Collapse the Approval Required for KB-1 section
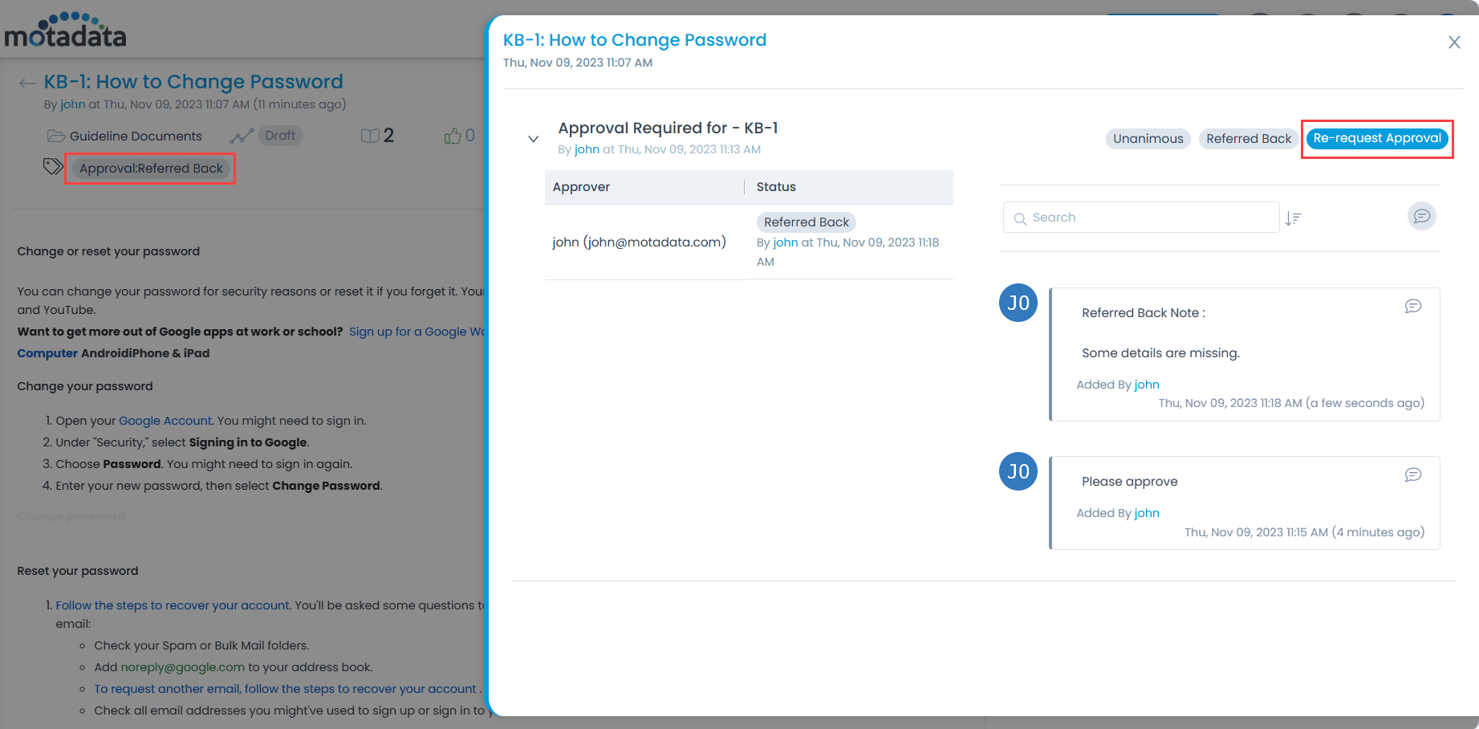Image resolution: width=1479 pixels, height=729 pixels. click(x=533, y=139)
